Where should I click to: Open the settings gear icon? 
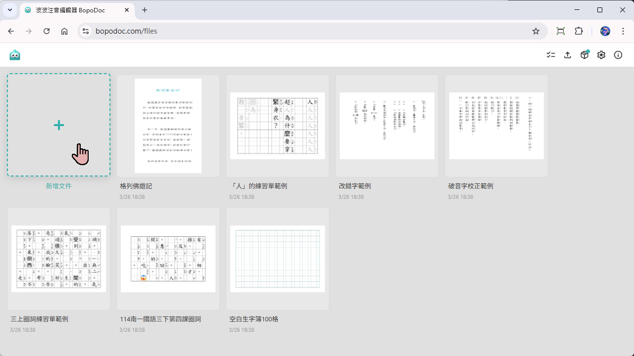coord(601,55)
